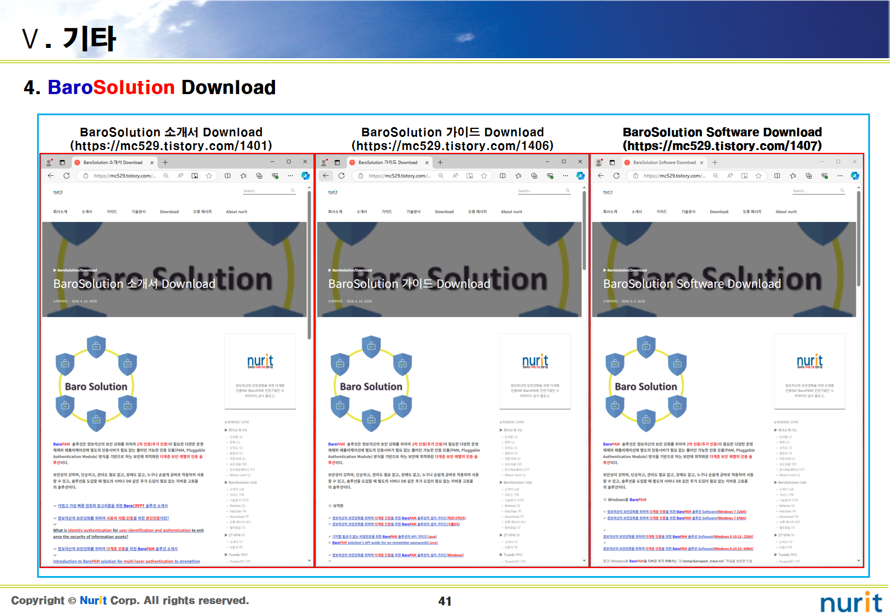
Task: Add 소개서 Download page to favorites star
Action: tap(209, 176)
